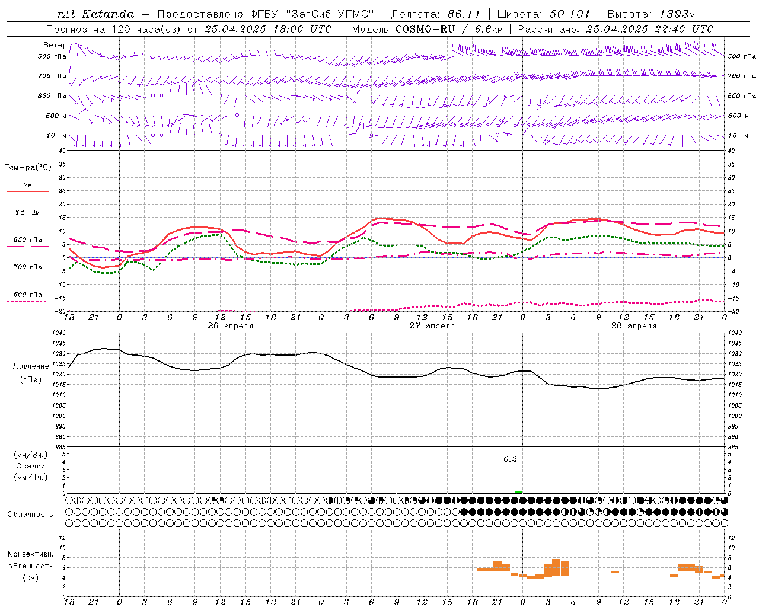Click the Широта: 50.101 value
759x607 pixels.
click(x=544, y=14)
